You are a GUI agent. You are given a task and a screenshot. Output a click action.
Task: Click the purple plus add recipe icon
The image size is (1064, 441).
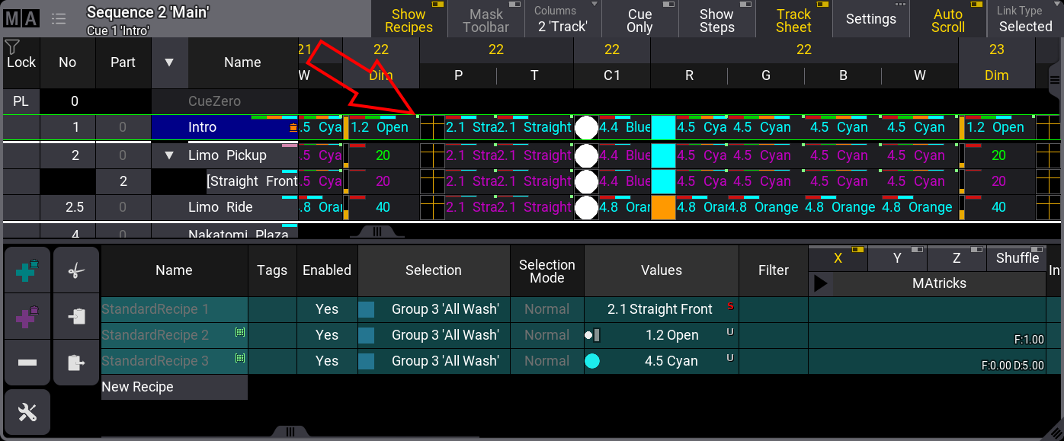(27, 316)
